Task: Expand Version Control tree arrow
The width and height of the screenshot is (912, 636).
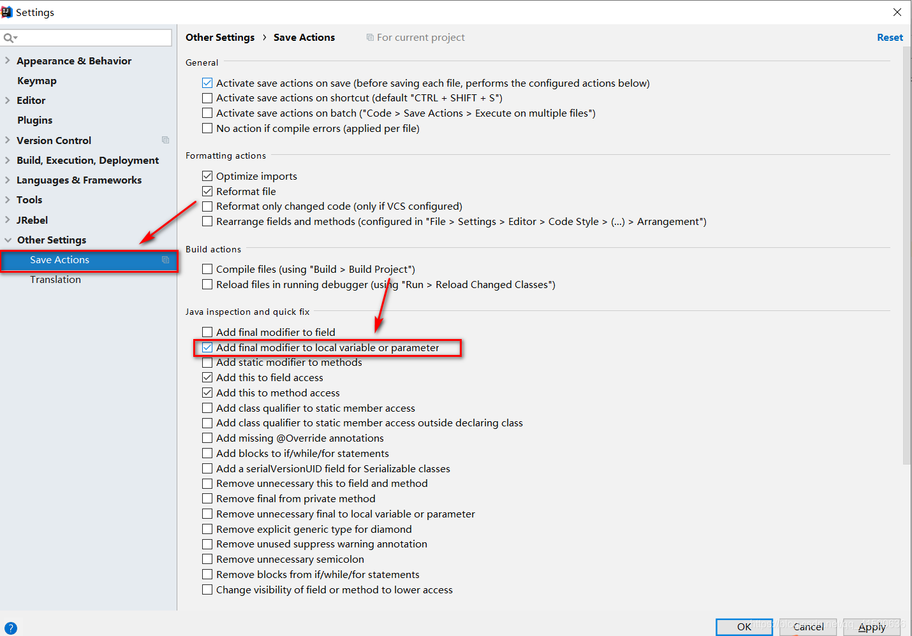Action: [8, 140]
